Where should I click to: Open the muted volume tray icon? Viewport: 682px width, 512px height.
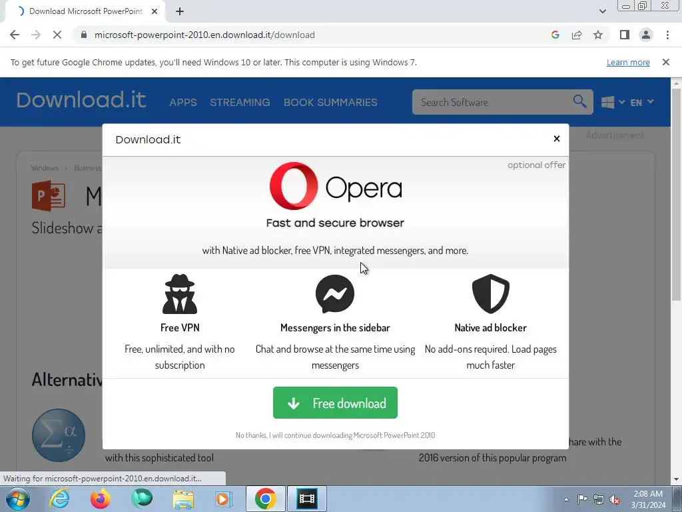click(x=615, y=500)
